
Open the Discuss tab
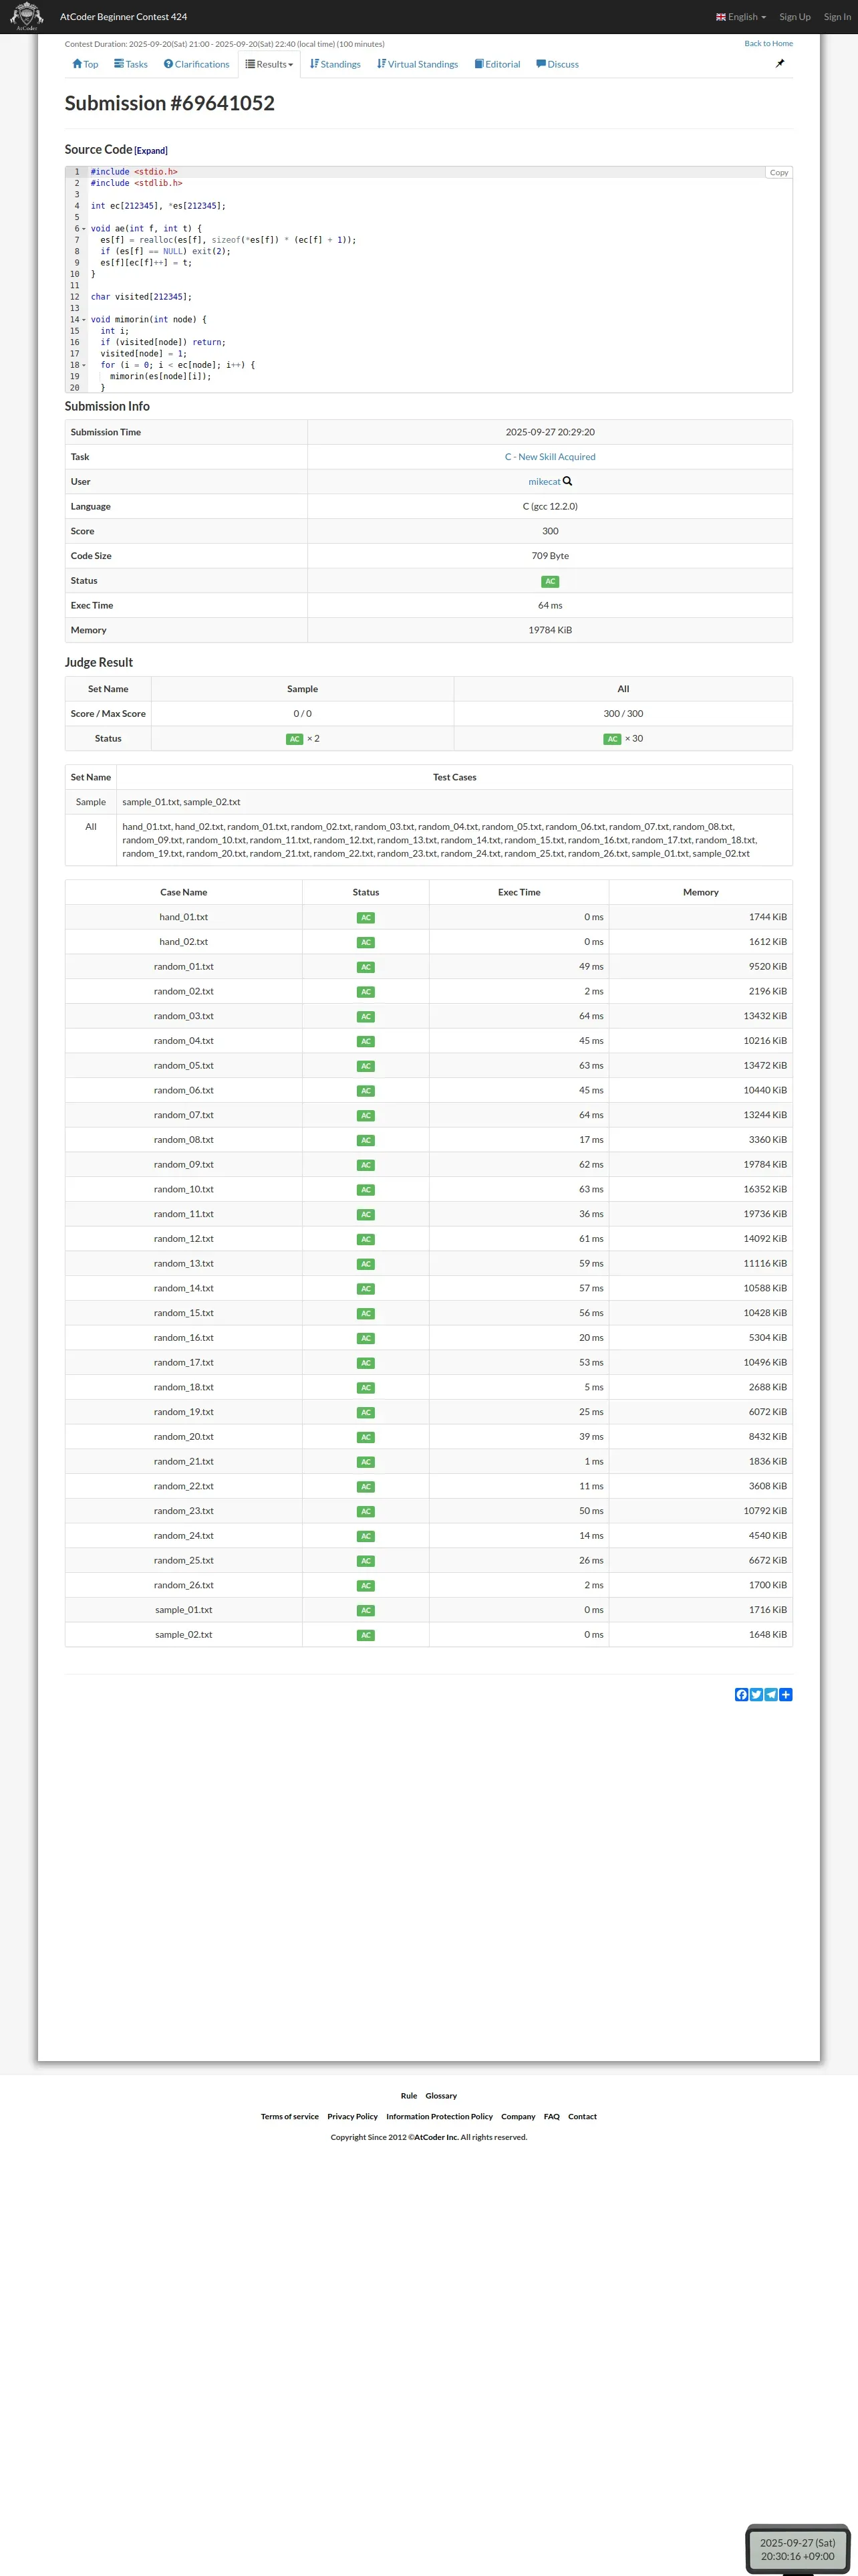557,64
